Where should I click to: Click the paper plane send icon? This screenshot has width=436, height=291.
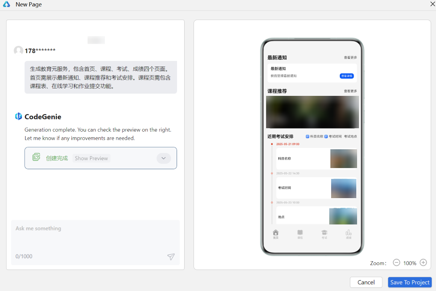tap(171, 256)
